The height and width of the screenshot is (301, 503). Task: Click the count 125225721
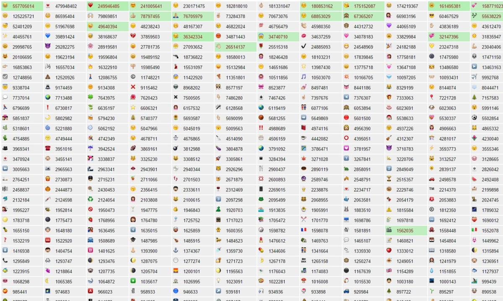click(x=23, y=16)
